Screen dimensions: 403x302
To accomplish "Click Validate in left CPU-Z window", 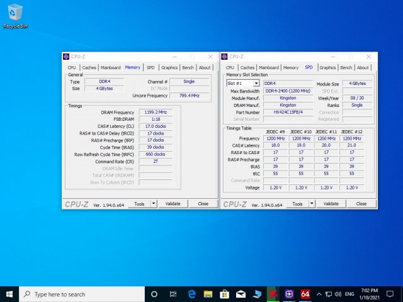I will [x=173, y=204].
